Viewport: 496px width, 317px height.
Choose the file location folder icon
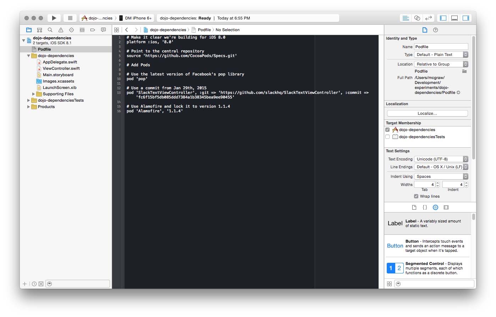tap(464, 71)
